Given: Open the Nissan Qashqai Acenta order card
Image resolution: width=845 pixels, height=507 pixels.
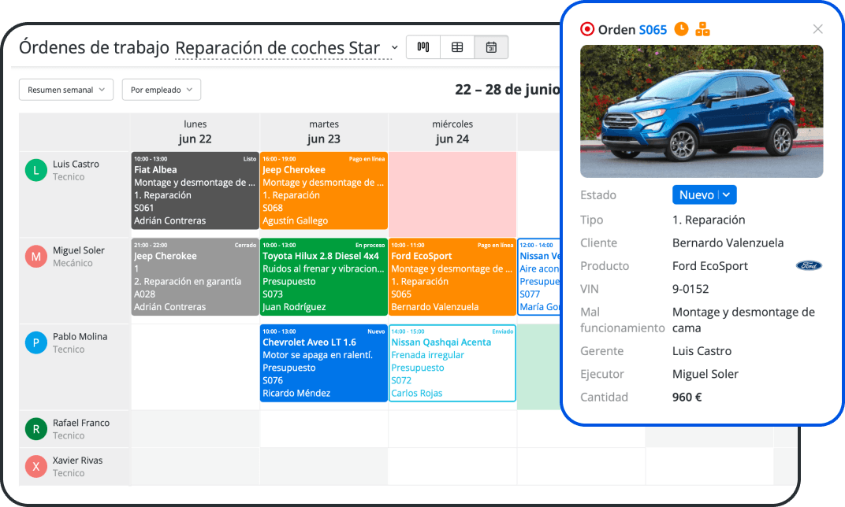Looking at the screenshot, I should click(452, 363).
